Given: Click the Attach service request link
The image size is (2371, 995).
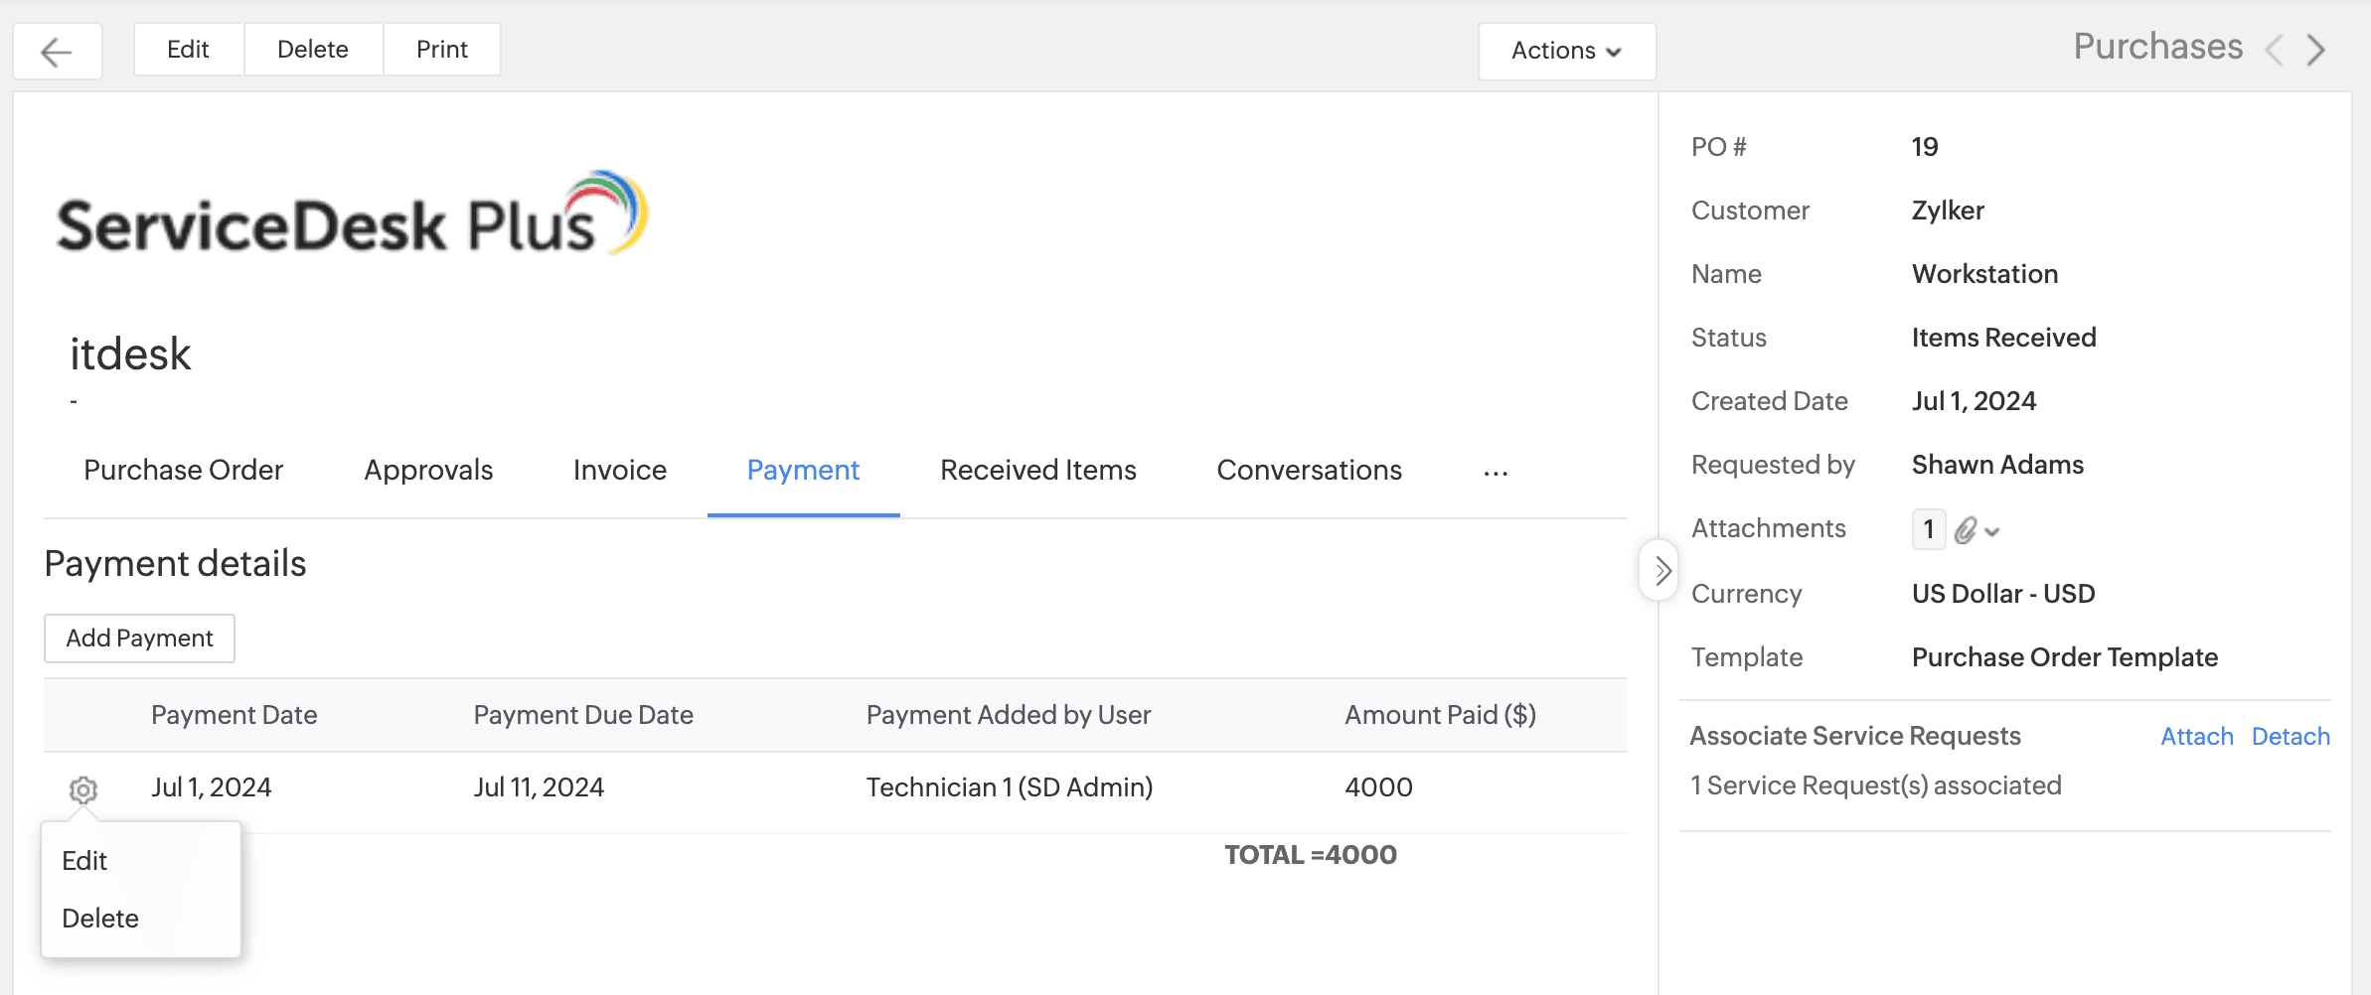Looking at the screenshot, I should pos(2196,737).
